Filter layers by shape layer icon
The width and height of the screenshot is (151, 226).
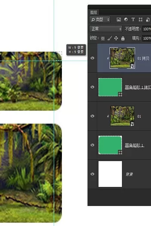coord(140,20)
